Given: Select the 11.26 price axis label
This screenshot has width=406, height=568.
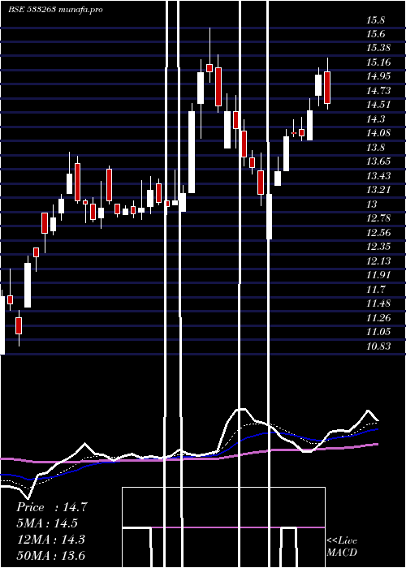Looking at the screenshot, I should (x=378, y=318).
